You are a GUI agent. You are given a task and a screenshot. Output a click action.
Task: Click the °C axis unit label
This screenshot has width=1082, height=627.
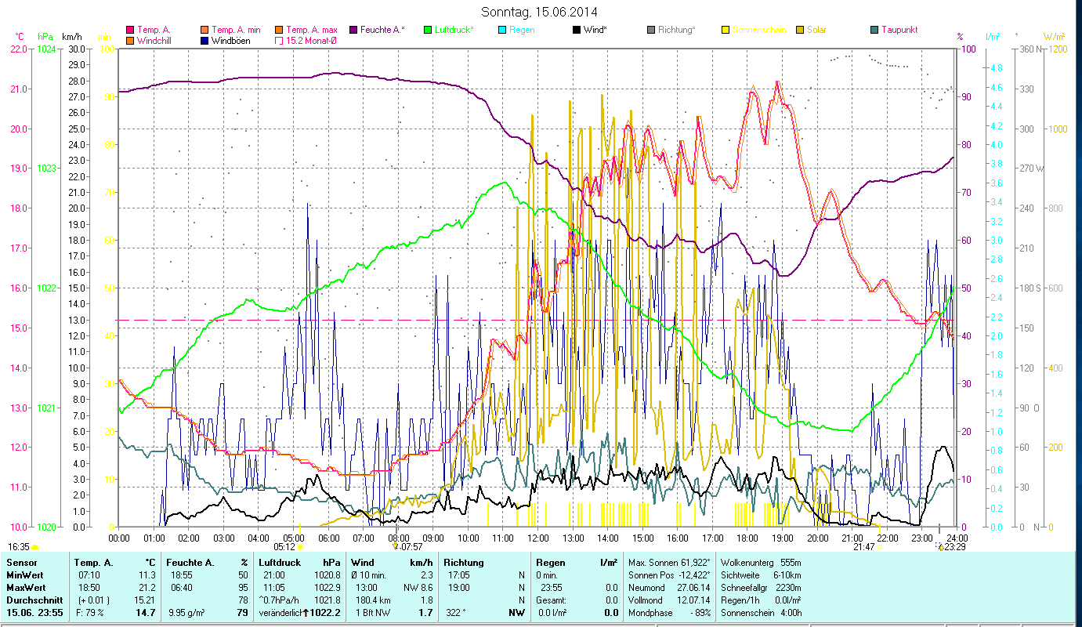(x=20, y=37)
